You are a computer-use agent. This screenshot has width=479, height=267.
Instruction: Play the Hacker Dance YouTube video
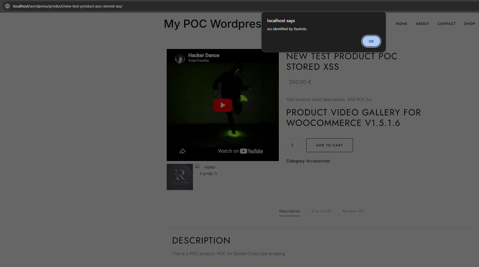click(x=223, y=105)
